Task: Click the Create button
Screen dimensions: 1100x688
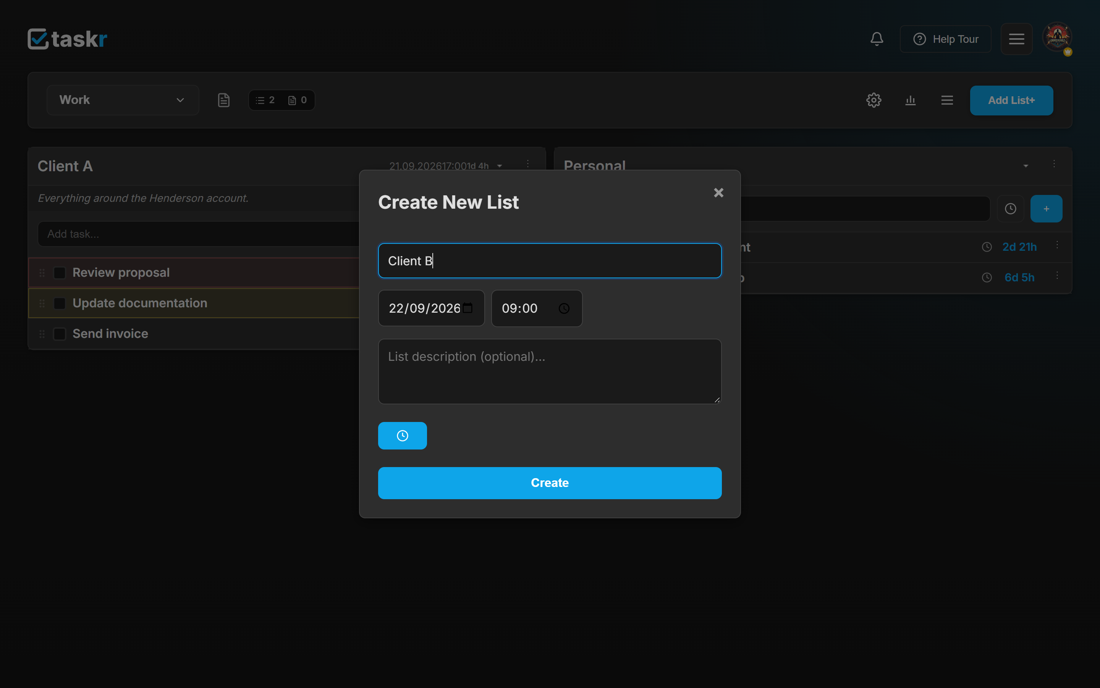Action: [x=550, y=483]
